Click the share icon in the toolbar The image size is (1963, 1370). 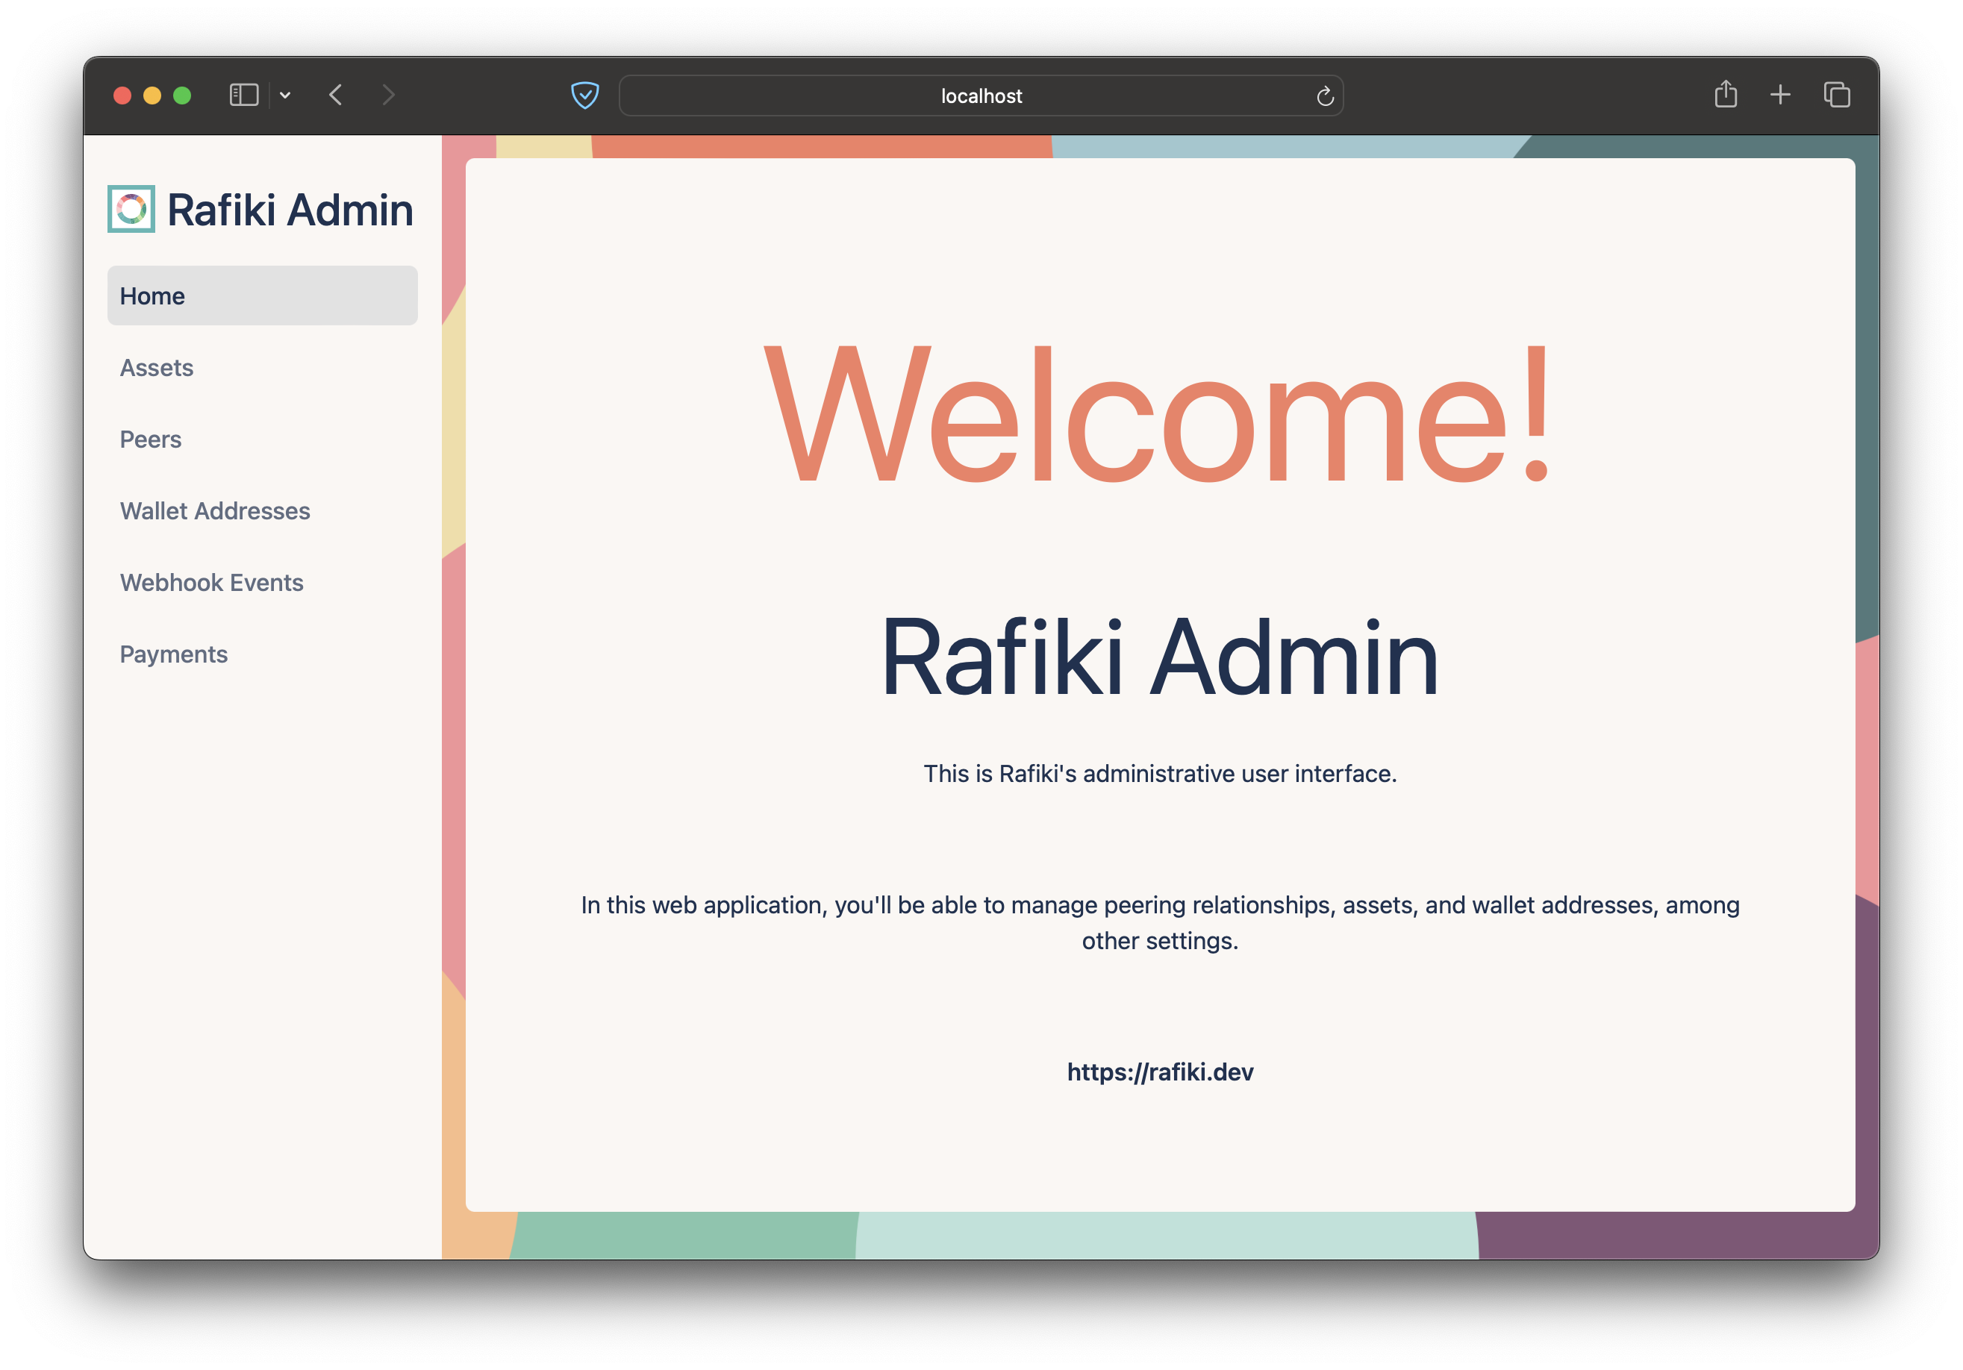click(1726, 94)
